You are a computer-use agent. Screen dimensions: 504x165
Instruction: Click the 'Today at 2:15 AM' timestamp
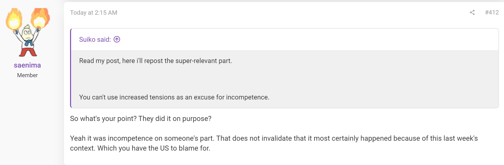tap(94, 13)
